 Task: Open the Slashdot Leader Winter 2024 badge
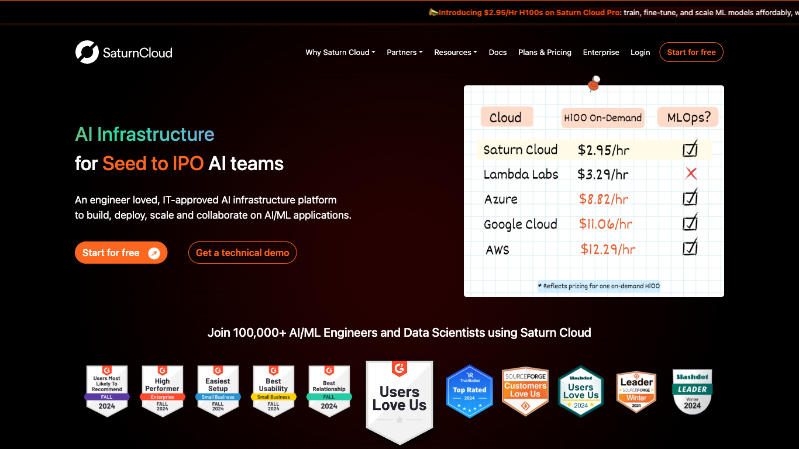[x=693, y=391]
